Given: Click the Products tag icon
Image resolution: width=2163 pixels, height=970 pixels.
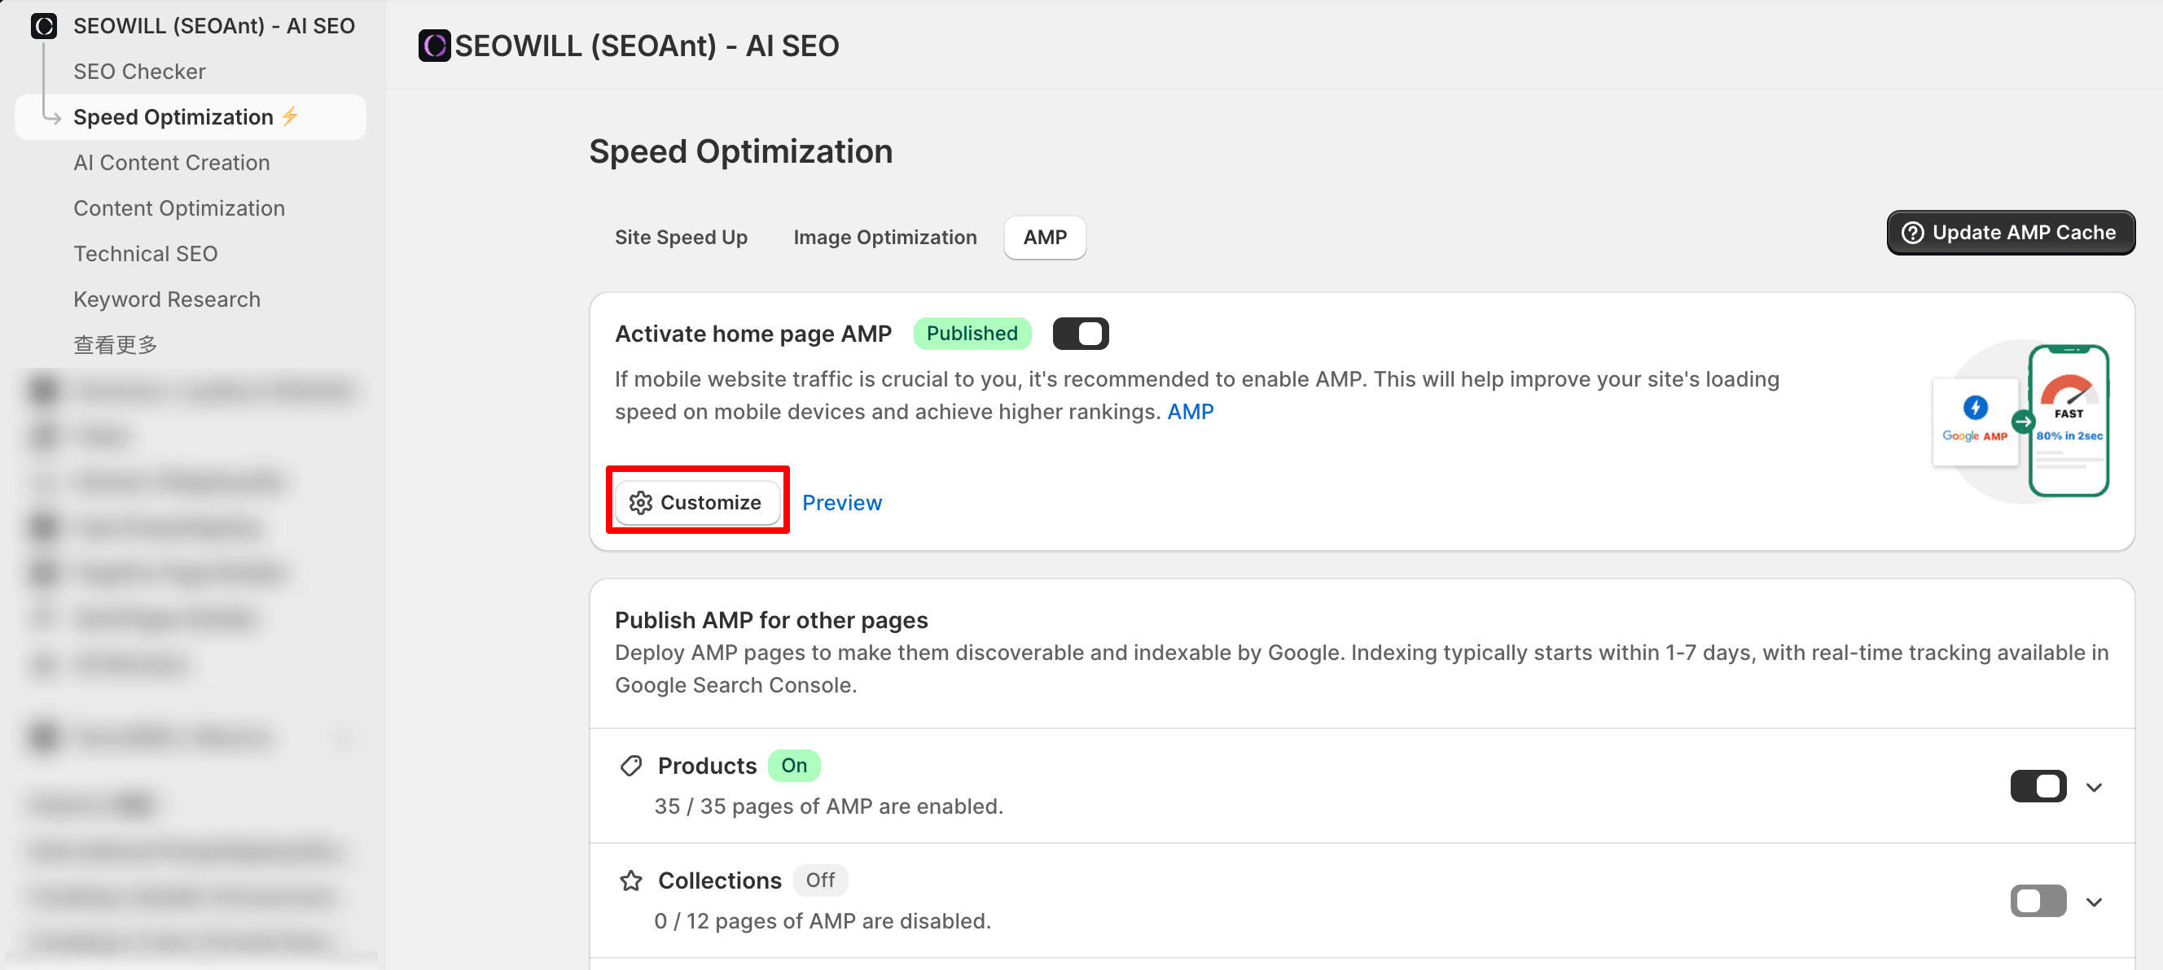Looking at the screenshot, I should (630, 765).
